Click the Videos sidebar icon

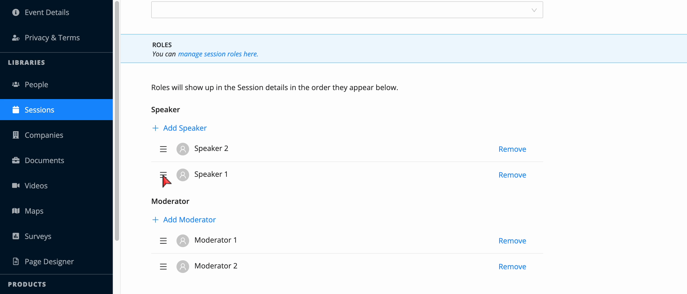click(x=16, y=185)
